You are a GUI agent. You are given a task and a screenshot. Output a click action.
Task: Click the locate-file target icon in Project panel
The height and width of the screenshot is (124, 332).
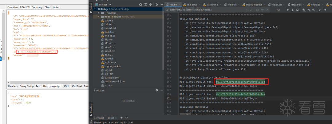pos(140,4)
